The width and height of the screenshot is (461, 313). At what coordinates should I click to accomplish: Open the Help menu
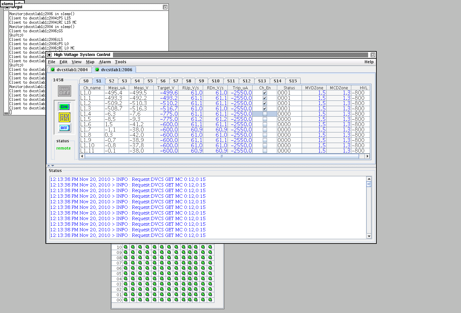tap(369, 62)
